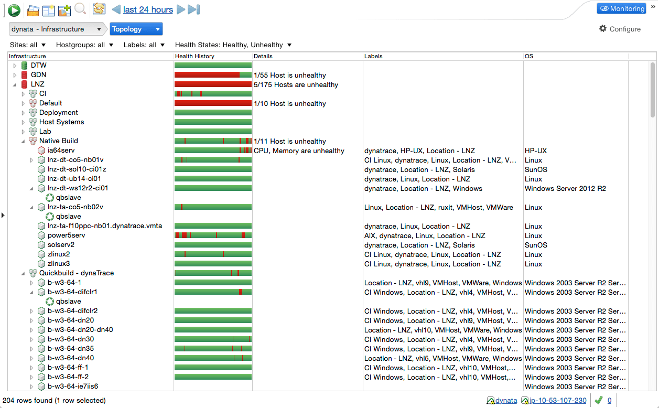Collapse the Native Build host group
This screenshot has width=659, height=408.
[23, 141]
